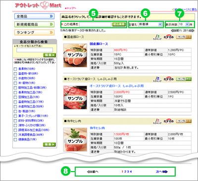Check the 畜産物加工品(17件) checkbox
Image resolution: width=198 pixels, height=181 pixels.
15,102
